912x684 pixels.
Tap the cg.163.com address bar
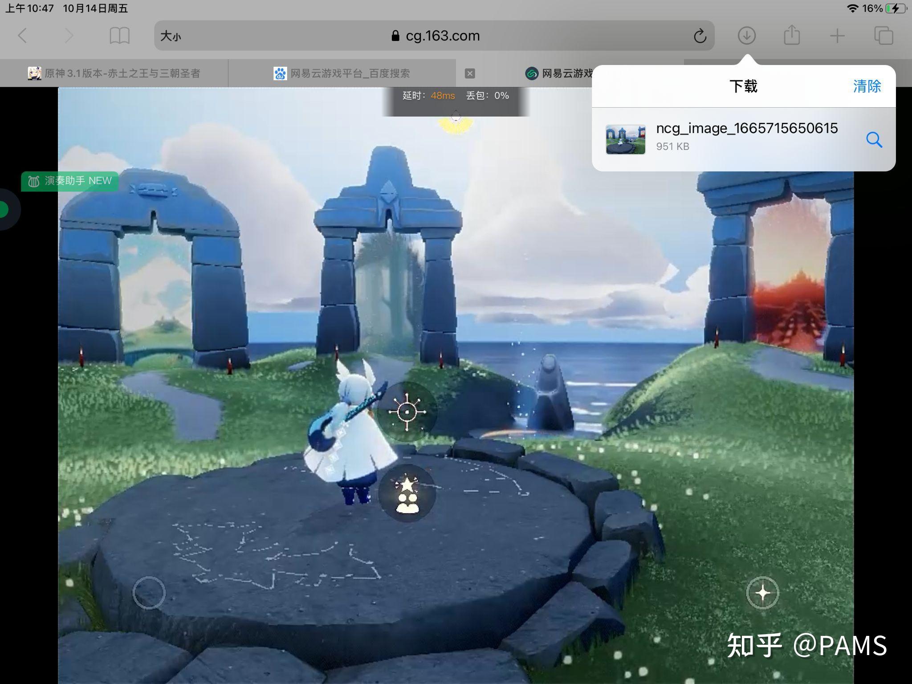(x=434, y=36)
